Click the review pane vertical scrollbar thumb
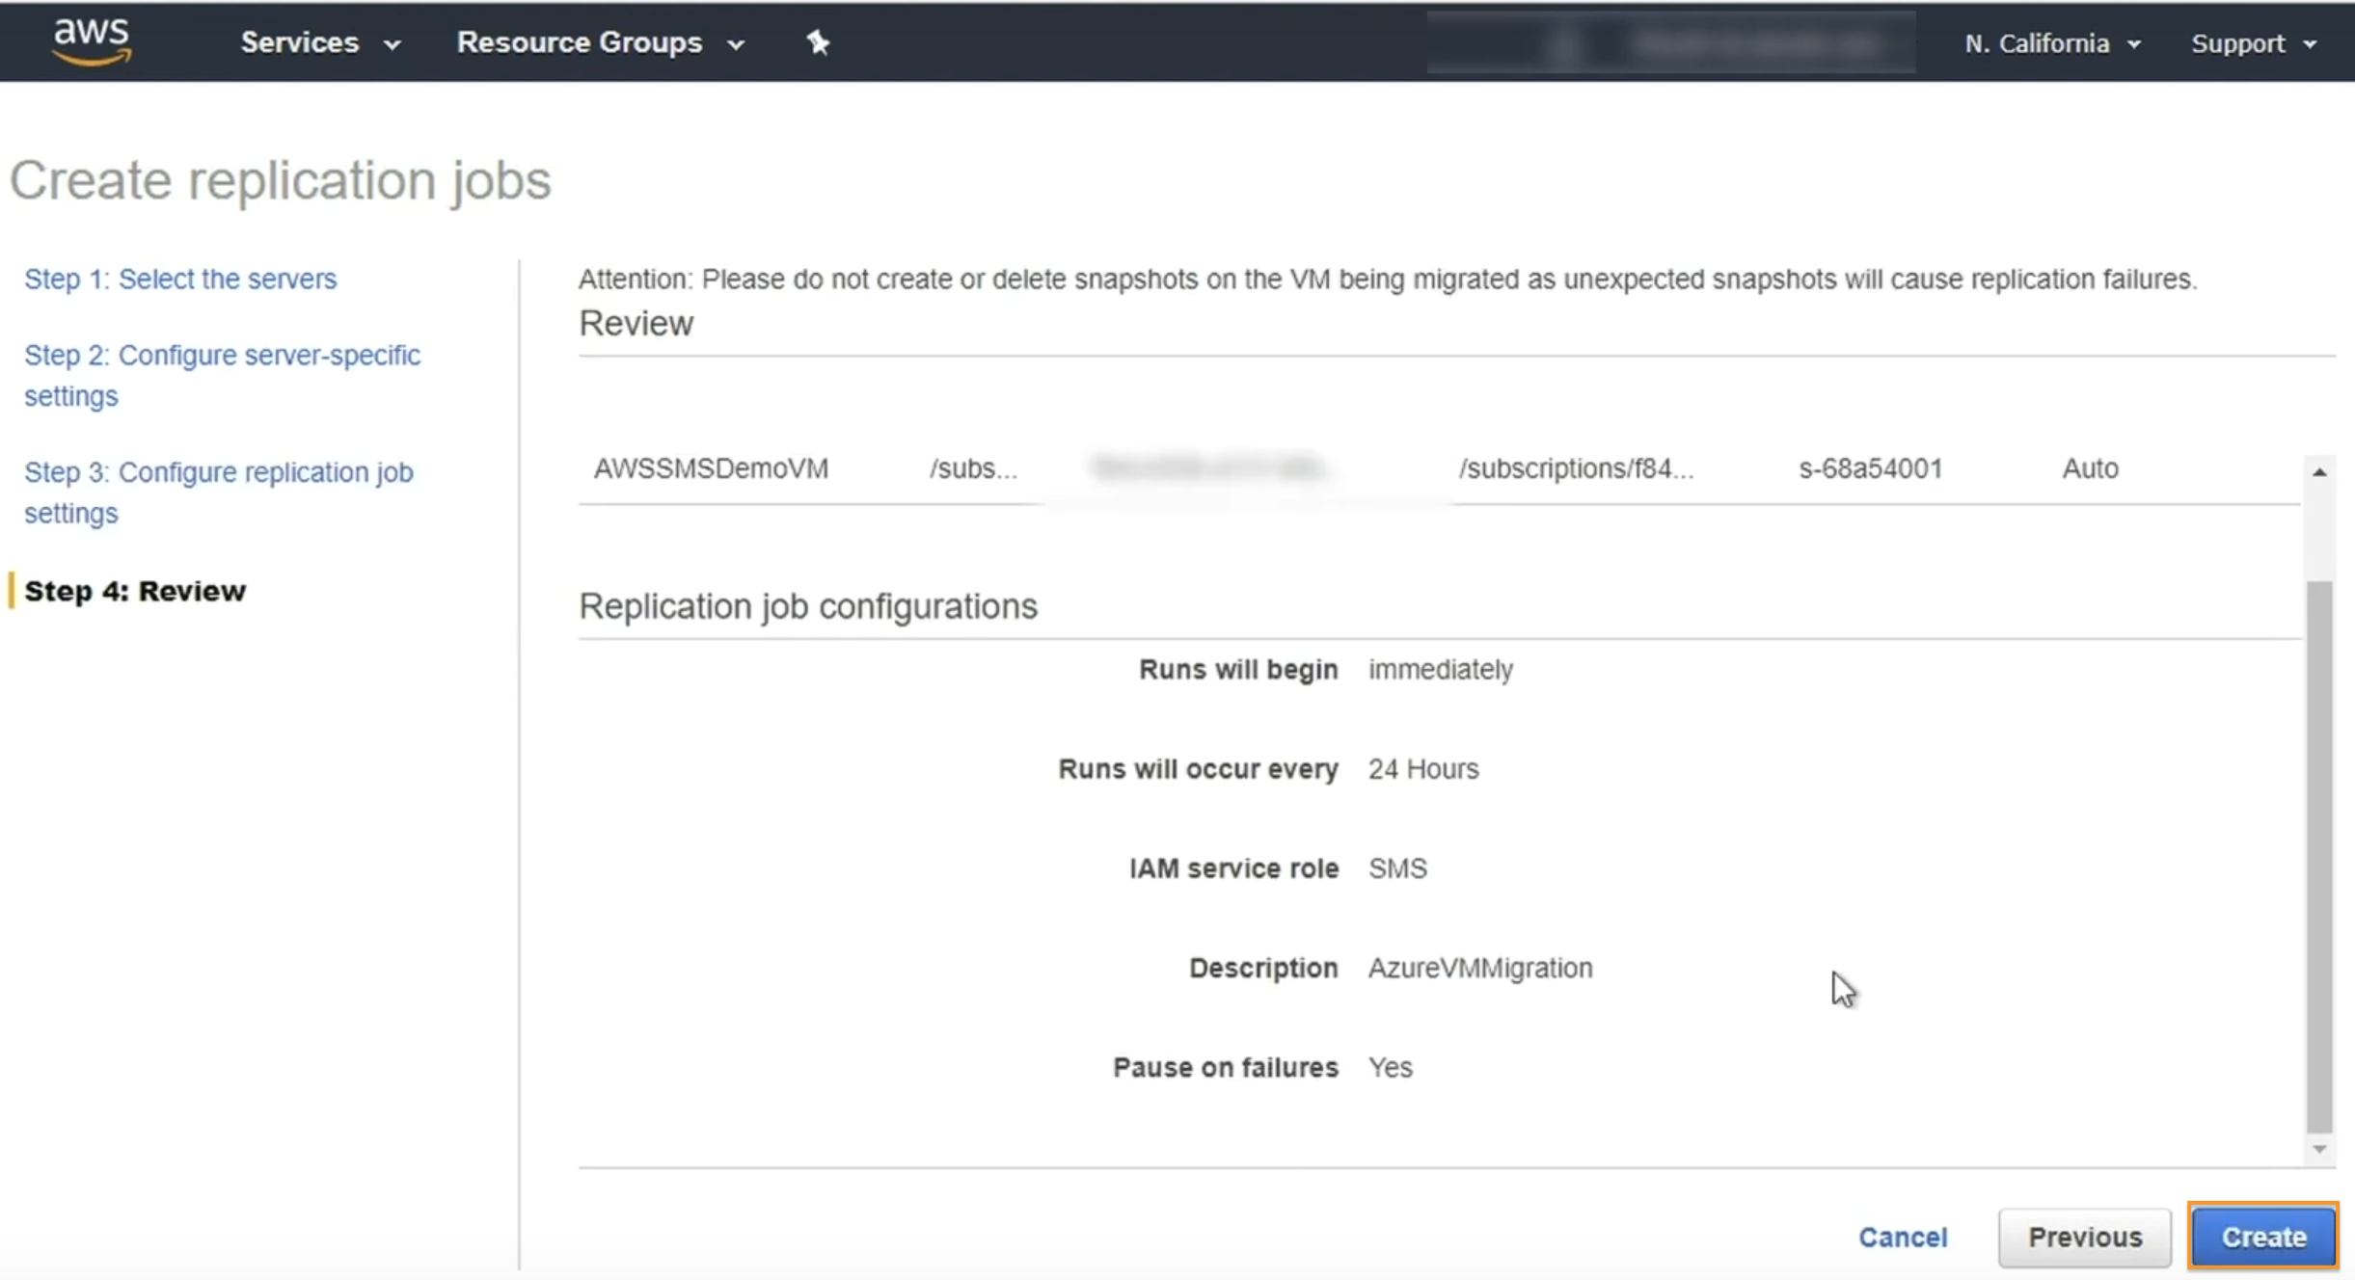The image size is (2355, 1280). (x=2319, y=856)
